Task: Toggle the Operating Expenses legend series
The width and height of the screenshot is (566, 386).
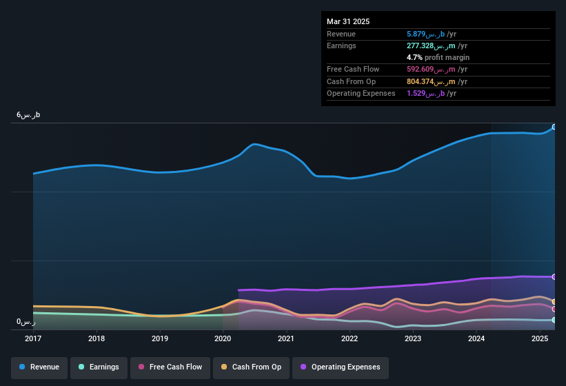Action: coord(341,367)
